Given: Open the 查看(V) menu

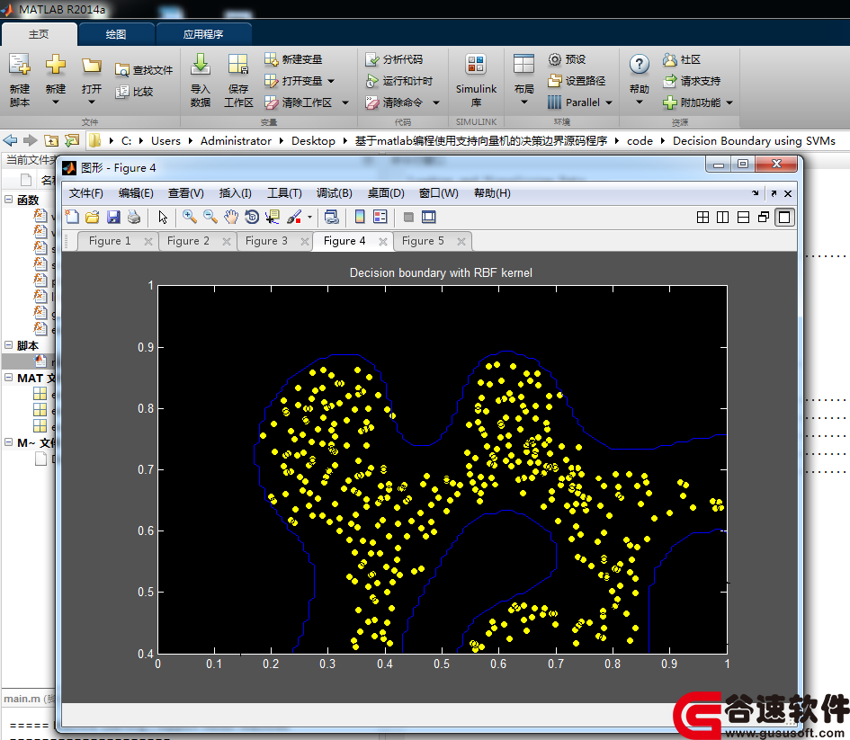Looking at the screenshot, I should [x=186, y=193].
